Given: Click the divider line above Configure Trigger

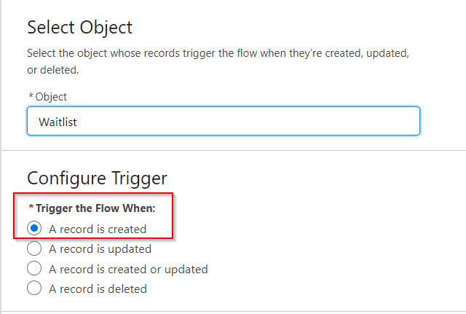Looking at the screenshot, I should pyautogui.click(x=233, y=151).
